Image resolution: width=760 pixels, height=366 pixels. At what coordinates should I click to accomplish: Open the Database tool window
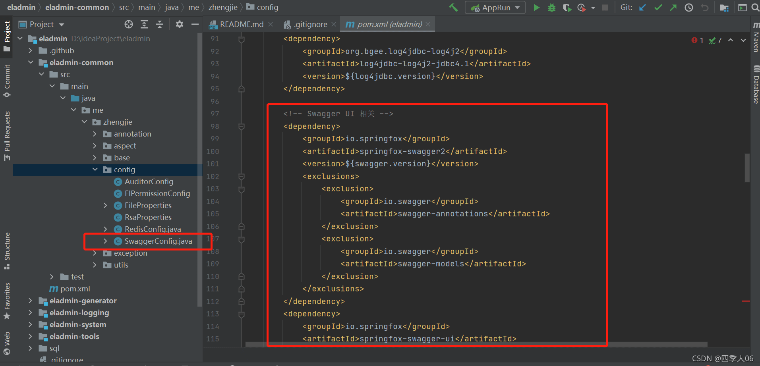coord(756,84)
